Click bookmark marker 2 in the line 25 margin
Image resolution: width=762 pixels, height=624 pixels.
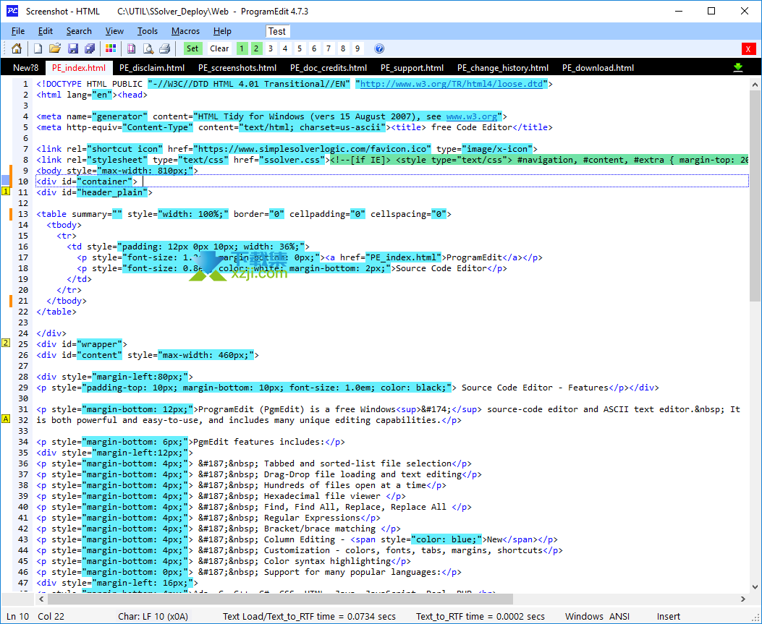point(6,343)
